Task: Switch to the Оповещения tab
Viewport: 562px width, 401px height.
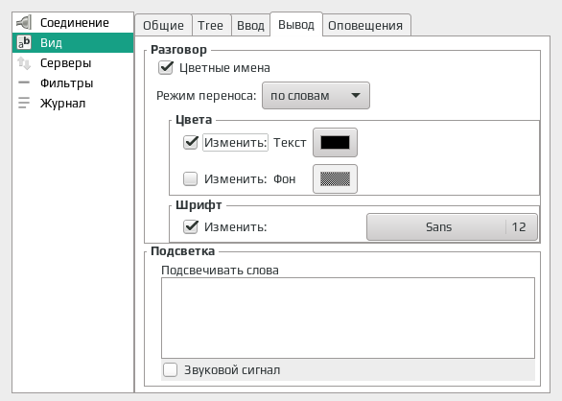Action: tap(365, 26)
